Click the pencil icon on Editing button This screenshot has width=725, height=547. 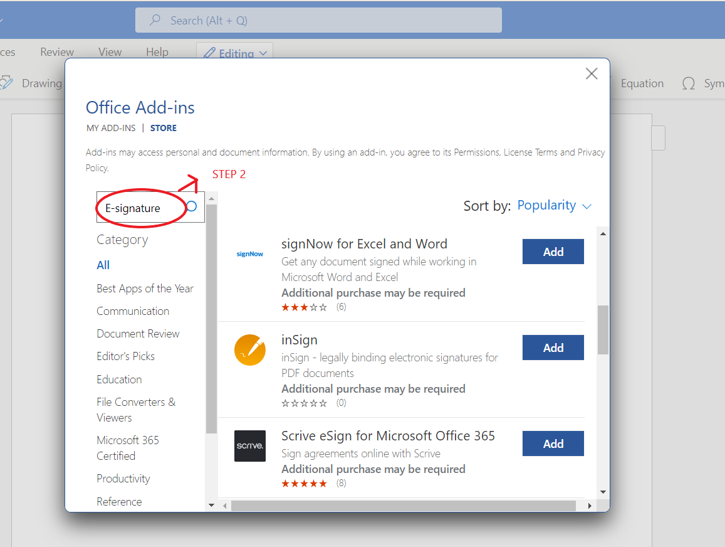click(x=209, y=53)
